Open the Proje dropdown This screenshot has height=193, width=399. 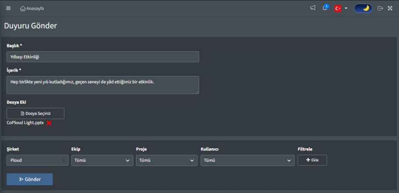point(167,160)
